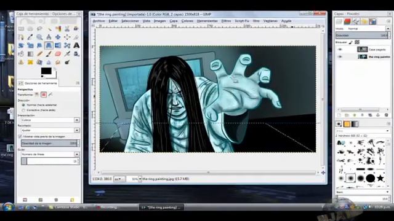Screen dimensions: 394x221
Task: Open the status bar unit dropdown
Action: (119, 179)
